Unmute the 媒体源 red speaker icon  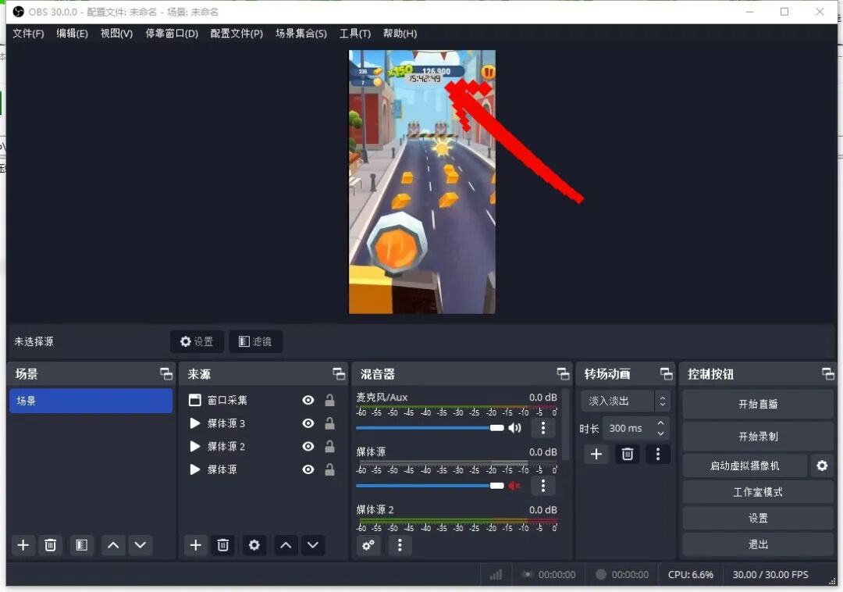coord(515,486)
